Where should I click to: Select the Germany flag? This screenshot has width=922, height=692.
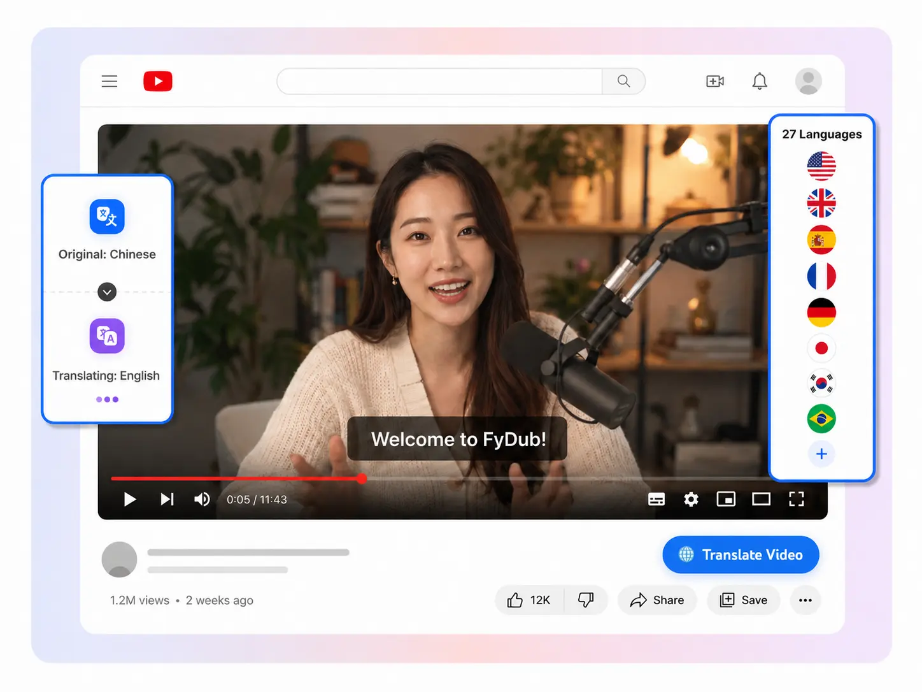[x=821, y=312]
